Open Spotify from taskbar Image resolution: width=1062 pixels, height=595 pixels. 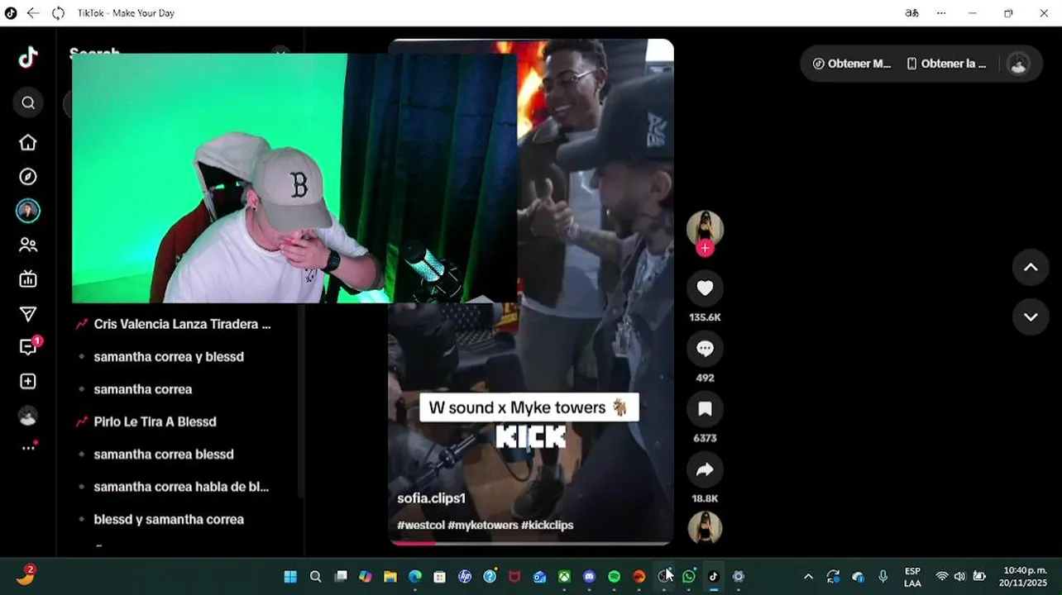(614, 577)
